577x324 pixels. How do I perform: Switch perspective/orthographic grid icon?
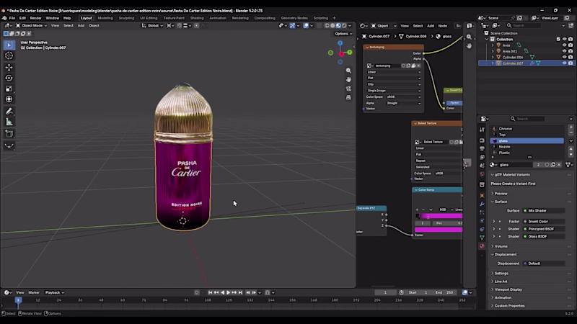point(348,97)
